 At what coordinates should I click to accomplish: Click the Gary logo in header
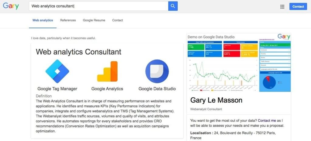coord(11,6)
